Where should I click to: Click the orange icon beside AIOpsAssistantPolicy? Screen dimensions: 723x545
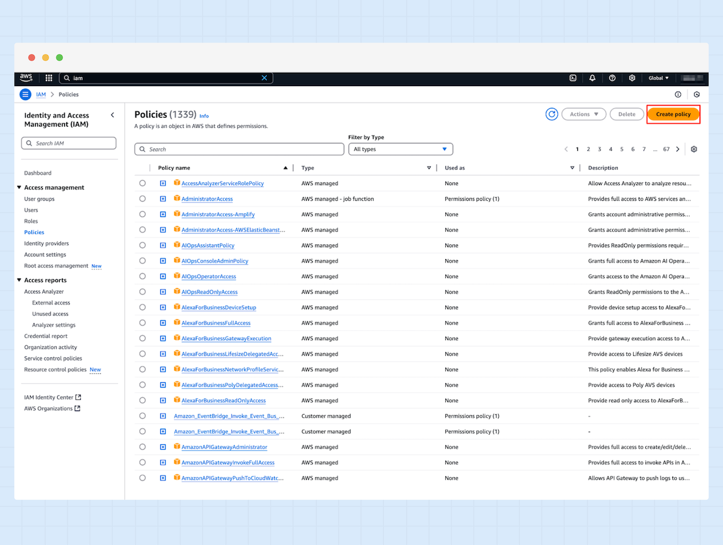(x=177, y=245)
